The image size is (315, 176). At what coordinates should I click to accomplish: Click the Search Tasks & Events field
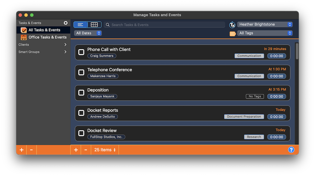[164, 25]
